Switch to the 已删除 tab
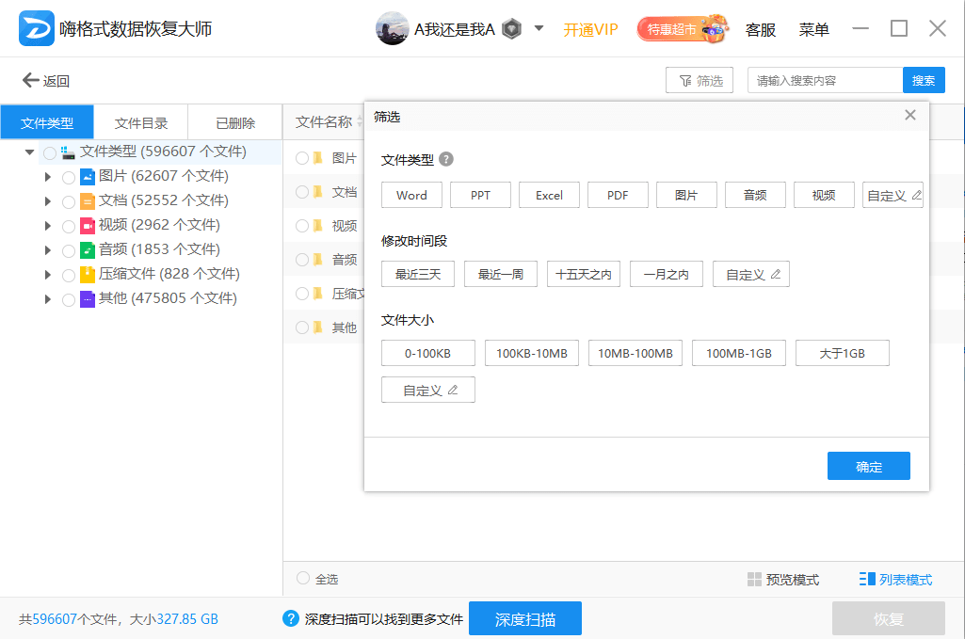965x639 pixels. pos(235,122)
